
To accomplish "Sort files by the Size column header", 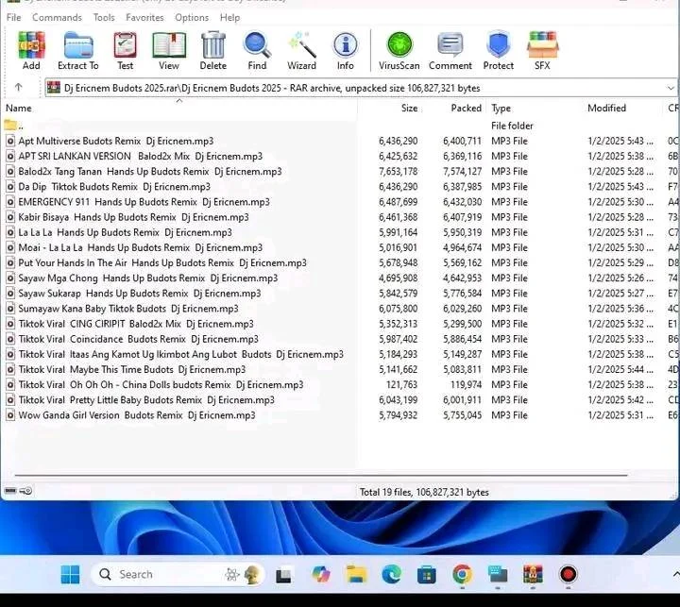I will (x=409, y=108).
